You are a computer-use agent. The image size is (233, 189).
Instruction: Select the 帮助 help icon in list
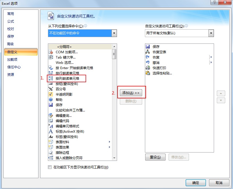coord(51,100)
